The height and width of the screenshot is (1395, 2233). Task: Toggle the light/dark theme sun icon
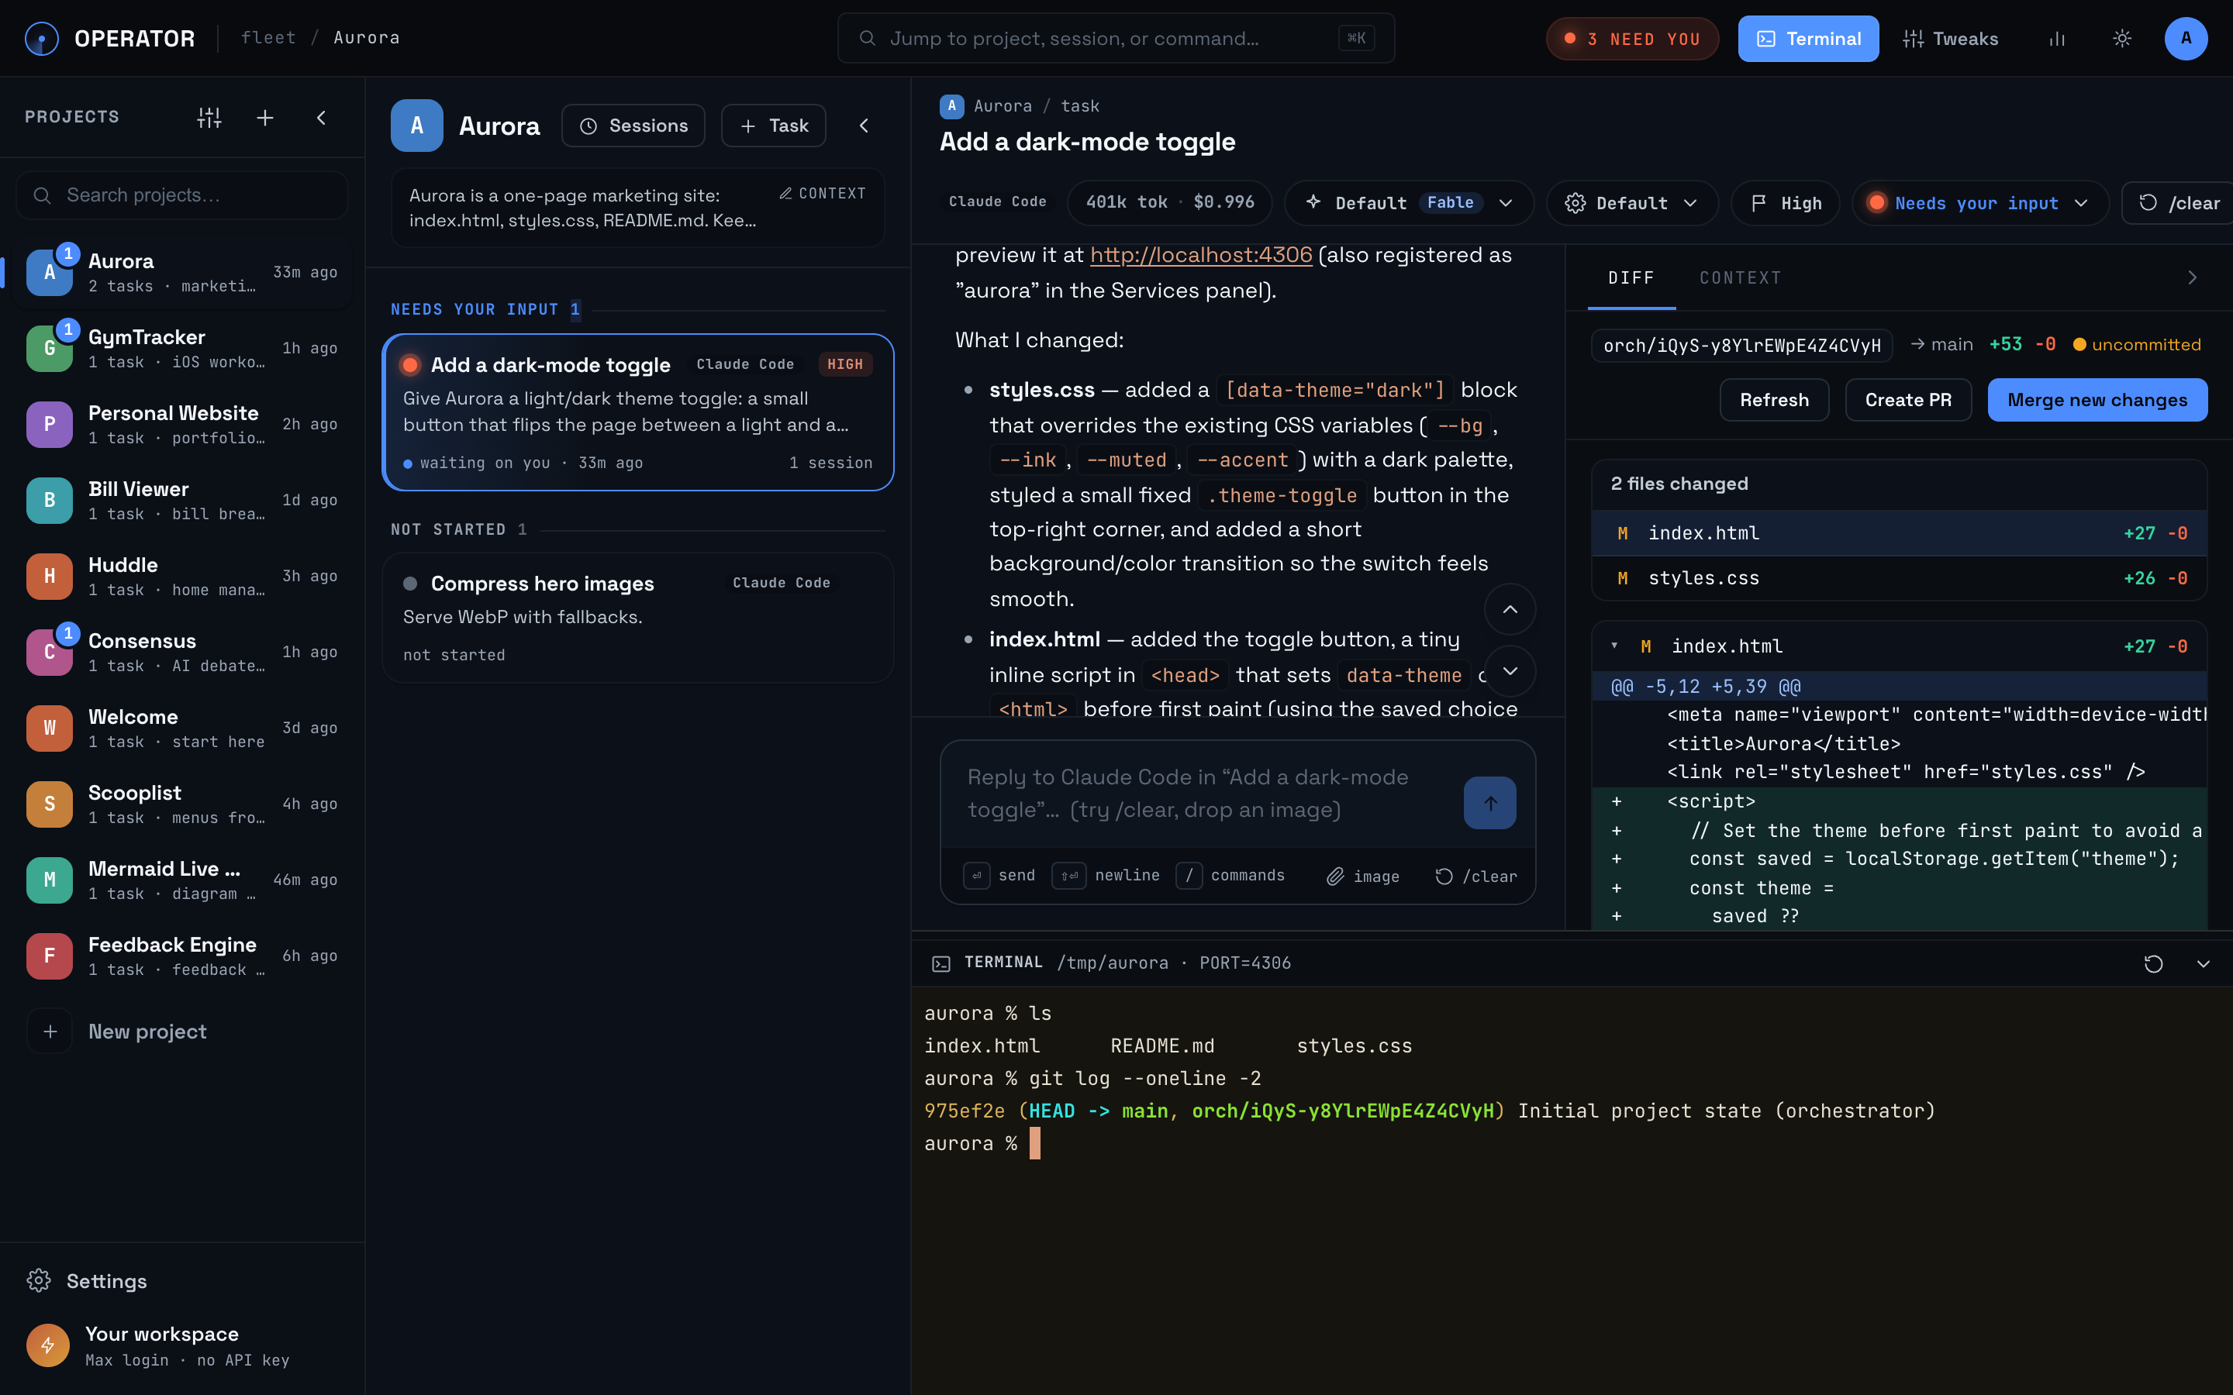2122,39
